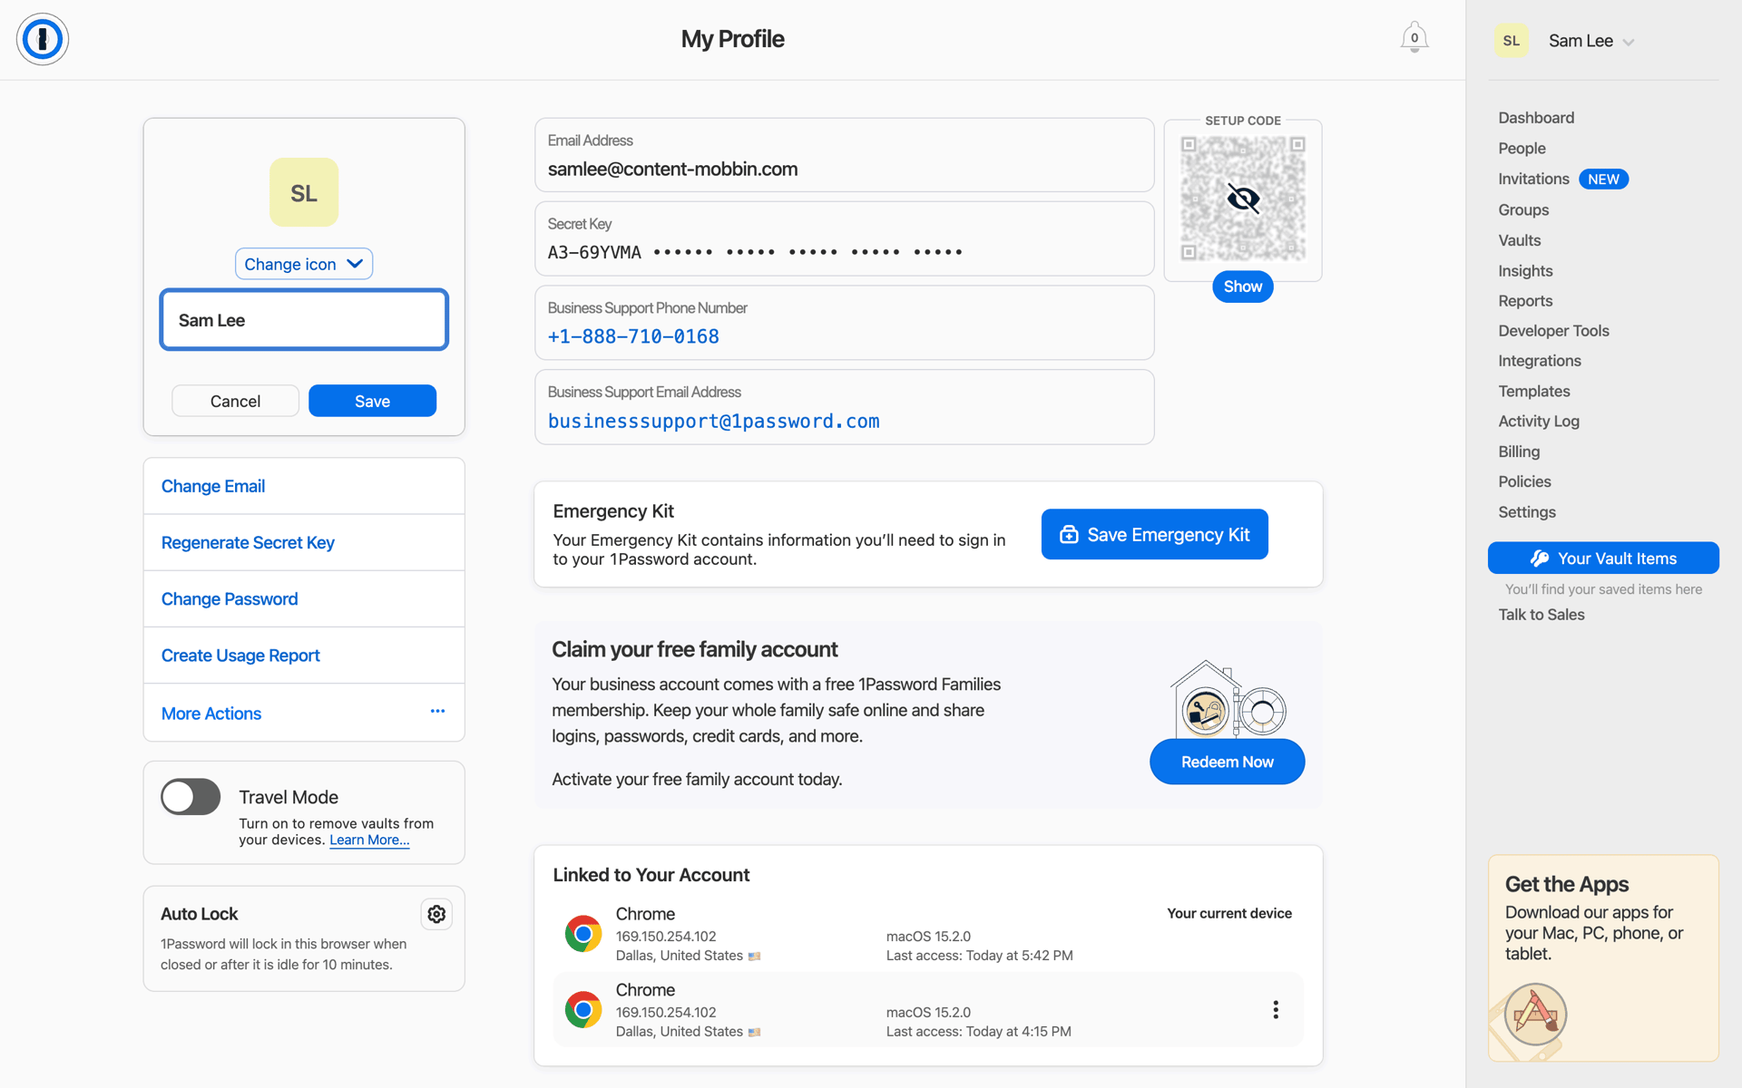This screenshot has height=1088, width=1742.
Task: Click the Email Address field
Action: [845, 155]
